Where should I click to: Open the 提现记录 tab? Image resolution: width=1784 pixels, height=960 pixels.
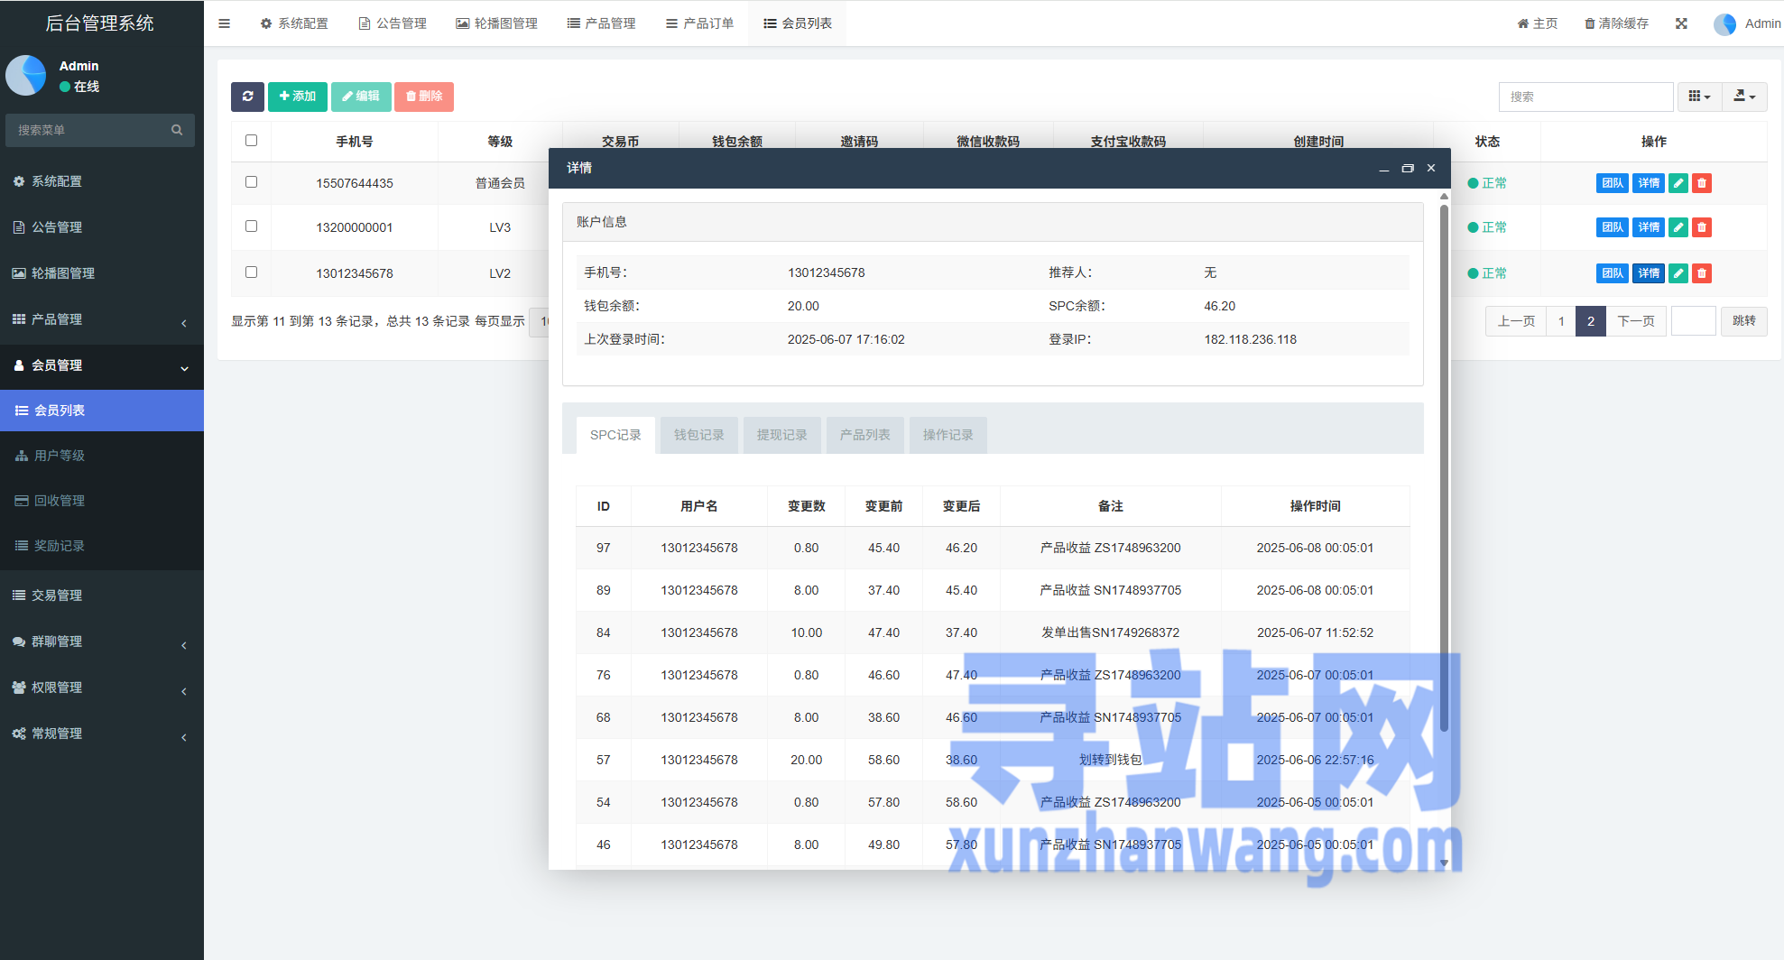[781, 435]
